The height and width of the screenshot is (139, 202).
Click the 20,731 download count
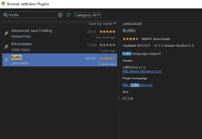[92, 32]
